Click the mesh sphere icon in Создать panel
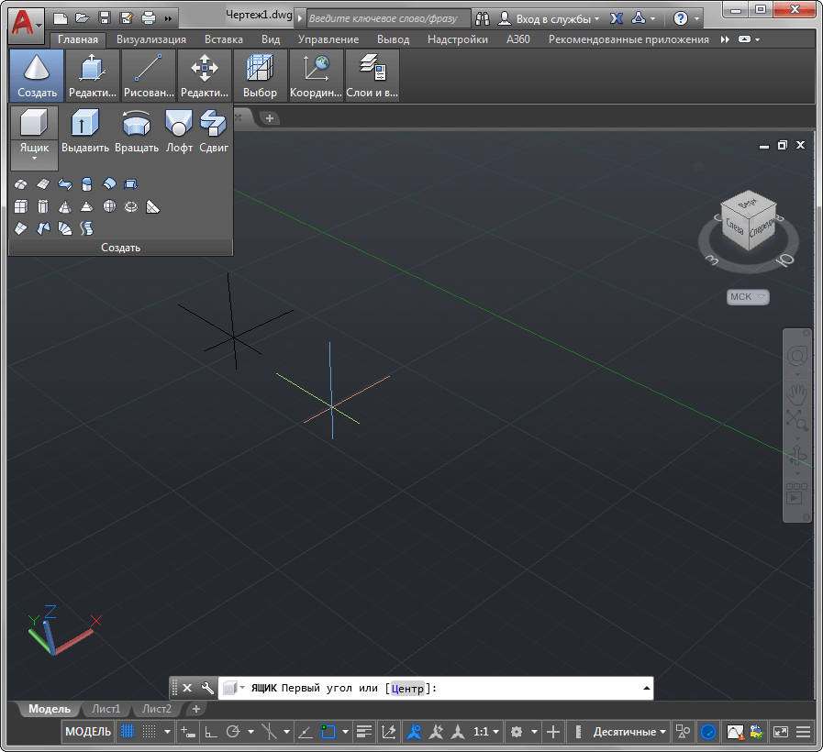The width and height of the screenshot is (823, 752). click(x=109, y=206)
